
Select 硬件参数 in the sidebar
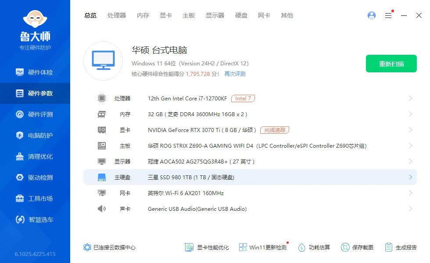(x=35, y=93)
